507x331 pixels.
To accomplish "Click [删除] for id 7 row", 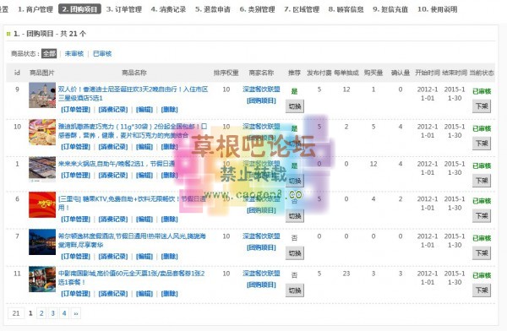I will pyautogui.click(x=170, y=257).
